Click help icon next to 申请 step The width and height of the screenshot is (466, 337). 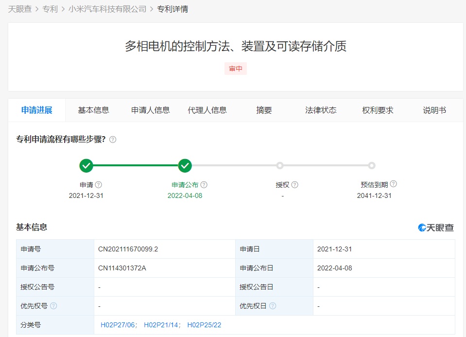point(98,185)
